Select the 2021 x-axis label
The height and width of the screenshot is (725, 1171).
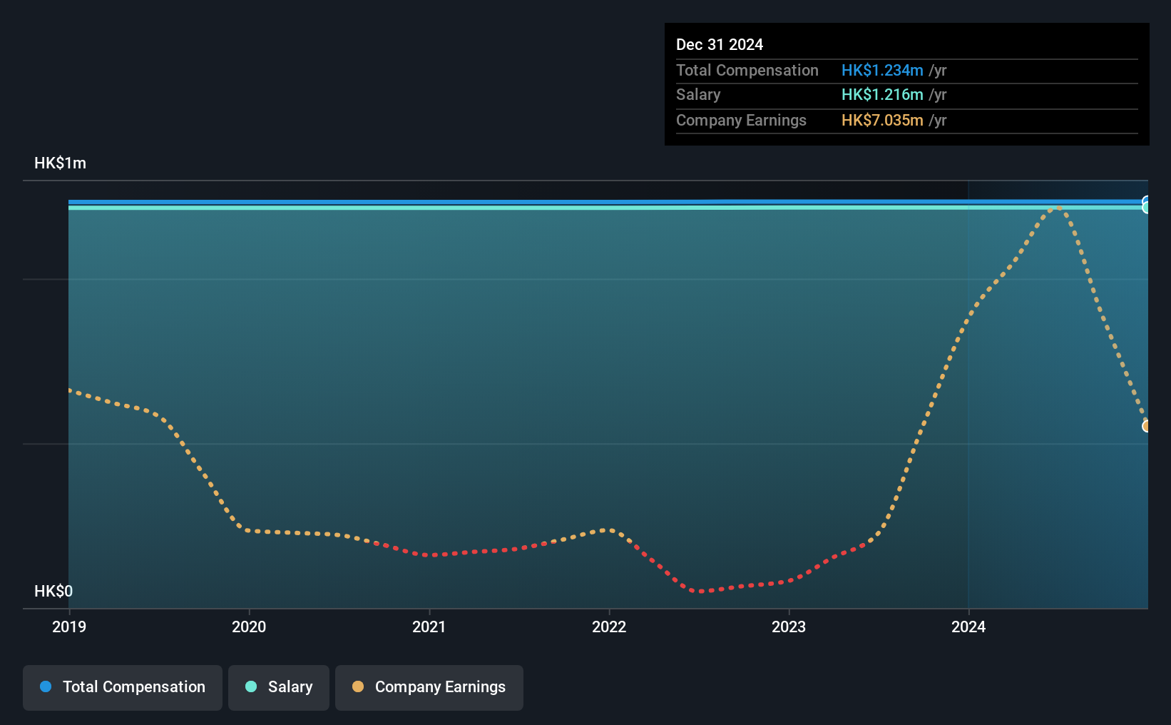(x=429, y=627)
